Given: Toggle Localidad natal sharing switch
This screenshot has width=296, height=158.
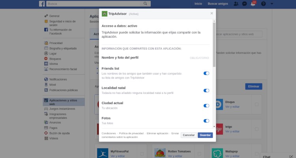Looking at the screenshot, I should (206, 90).
